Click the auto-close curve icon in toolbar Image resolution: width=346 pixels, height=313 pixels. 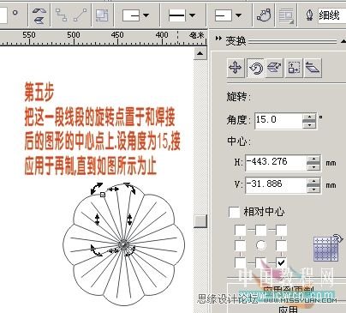264,15
